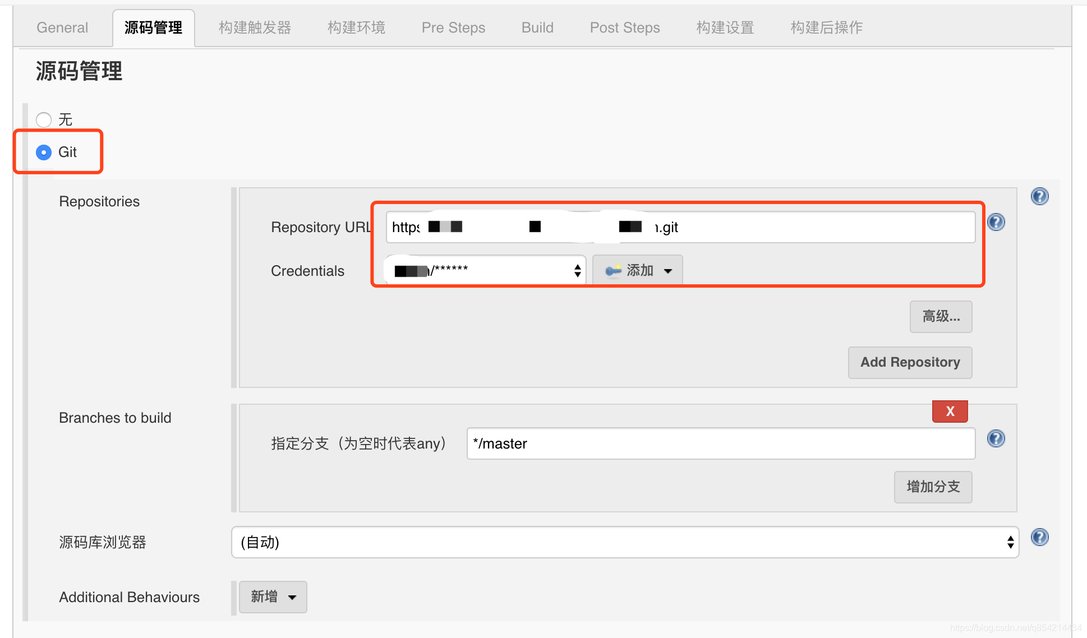The width and height of the screenshot is (1087, 638).
Task: Click the Git radio button's blue dot
Action: [x=43, y=152]
